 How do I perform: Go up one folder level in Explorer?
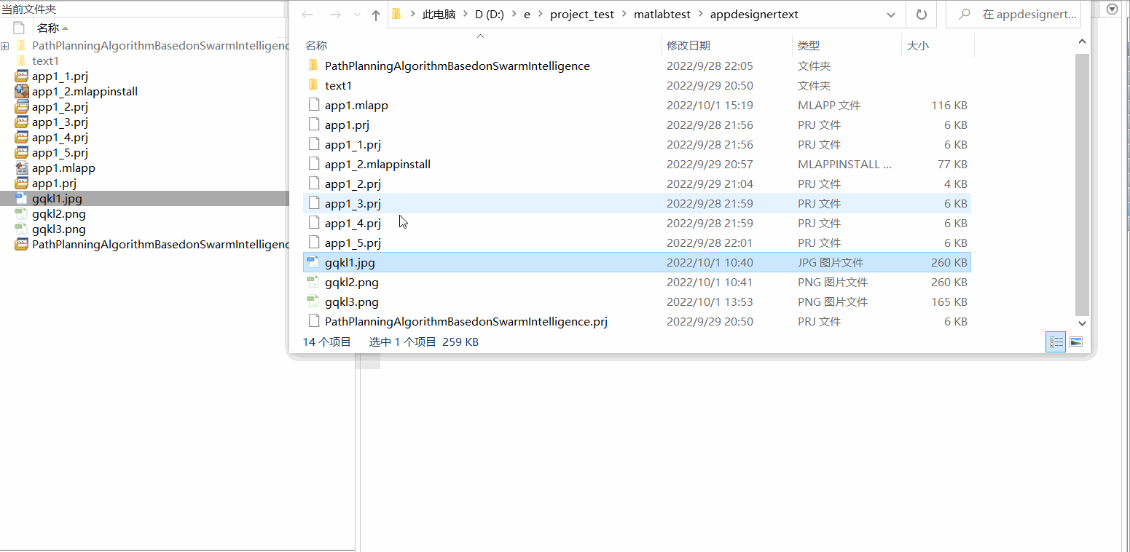375,15
